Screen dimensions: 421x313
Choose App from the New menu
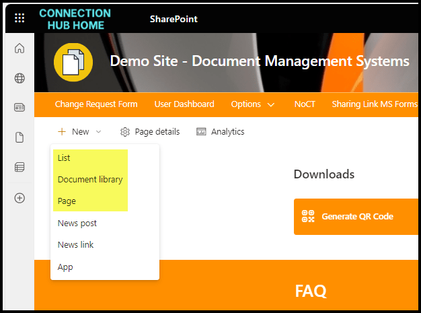(x=65, y=267)
